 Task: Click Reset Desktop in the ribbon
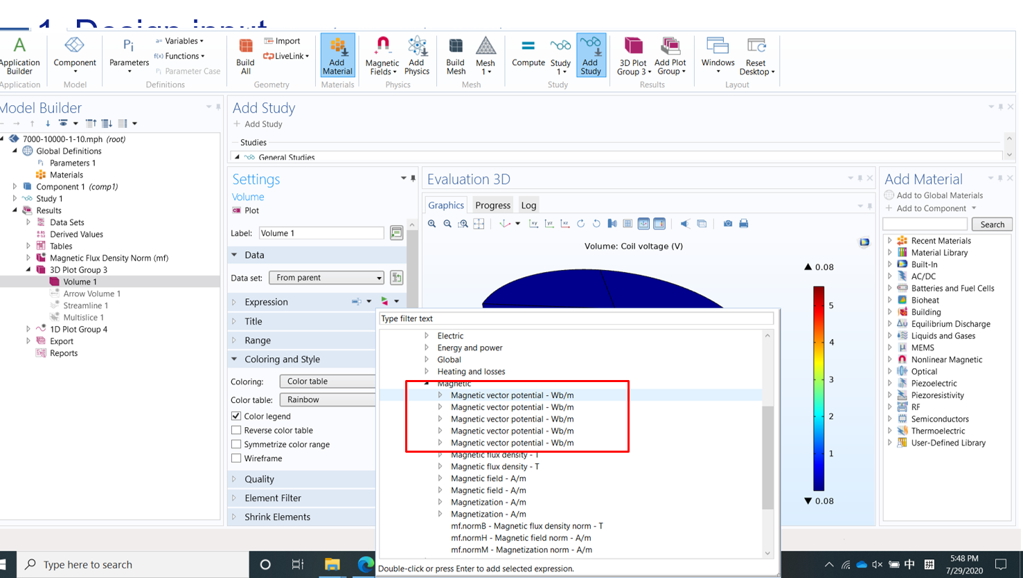756,55
